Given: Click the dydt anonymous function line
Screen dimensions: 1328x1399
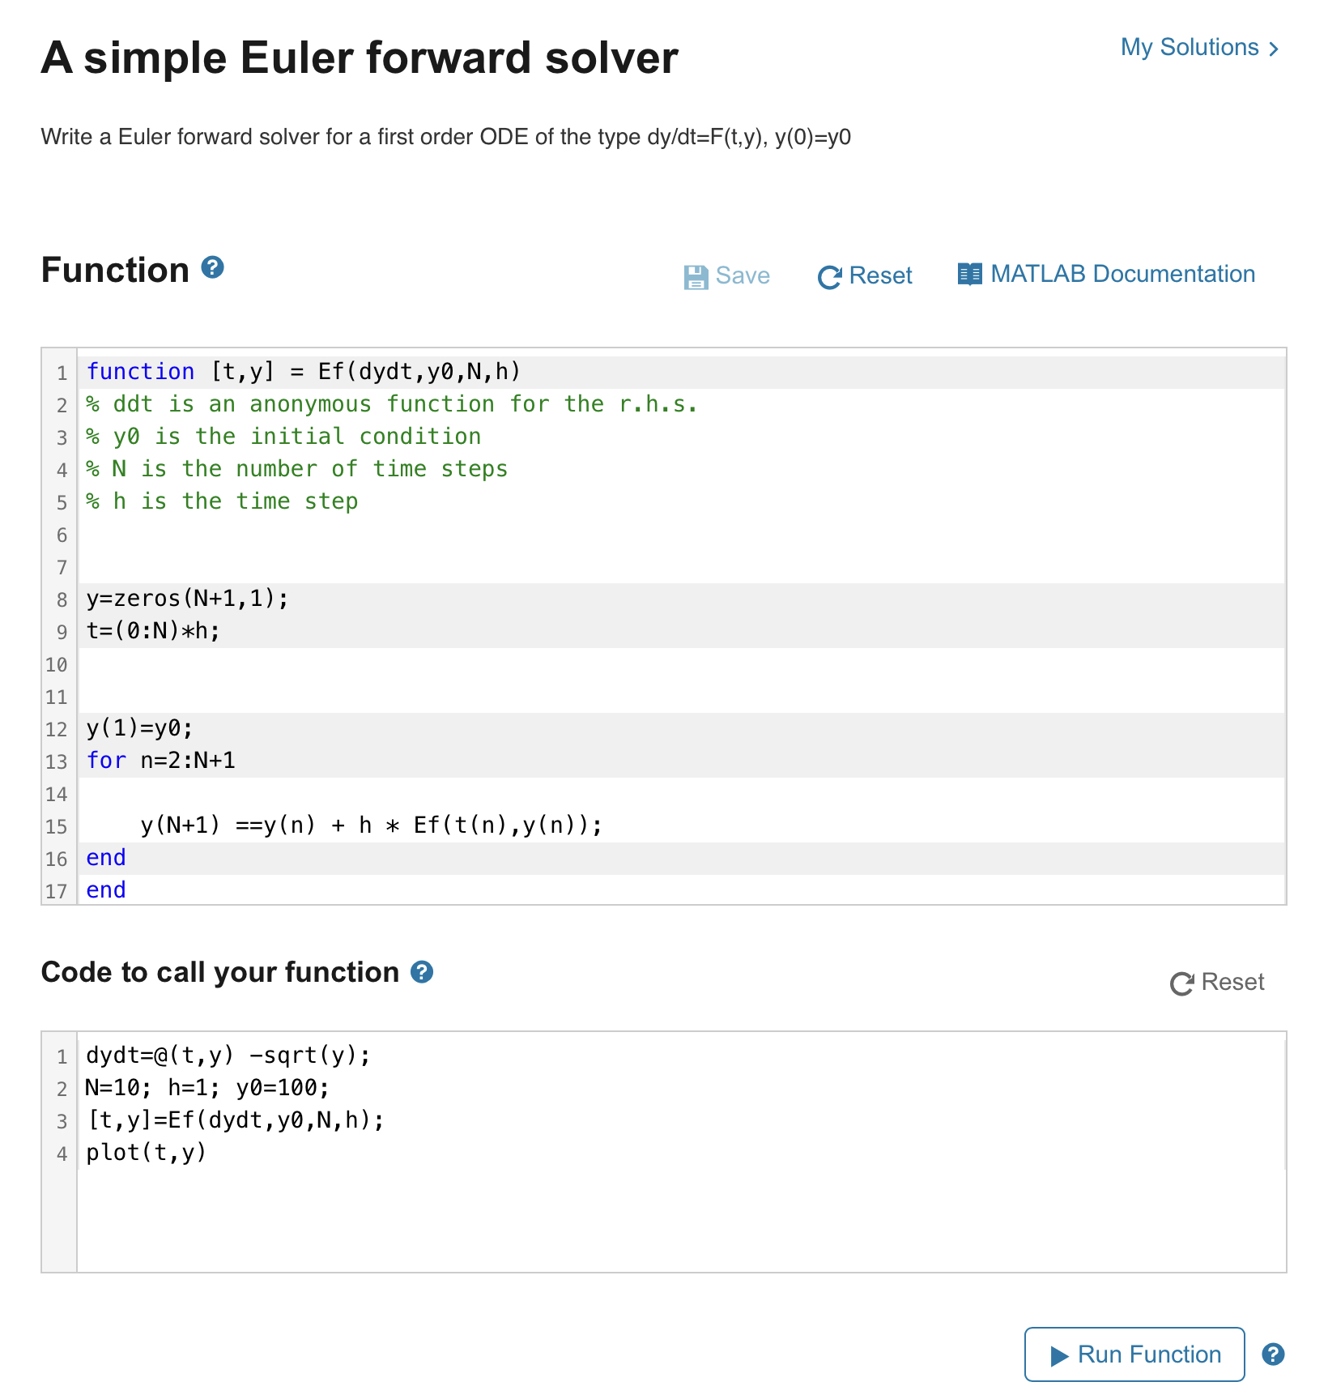Looking at the screenshot, I should point(227,1055).
